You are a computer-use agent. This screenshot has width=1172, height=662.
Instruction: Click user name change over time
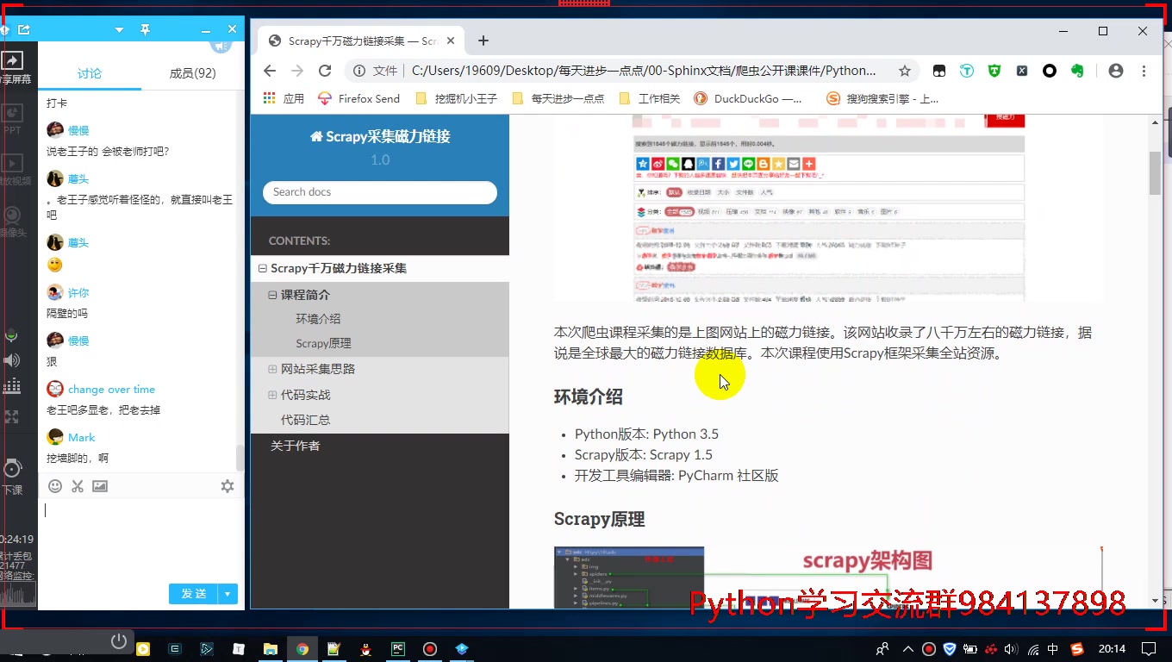[x=111, y=389]
